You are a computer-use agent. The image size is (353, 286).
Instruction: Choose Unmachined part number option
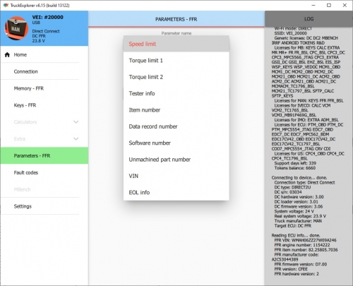click(x=176, y=160)
